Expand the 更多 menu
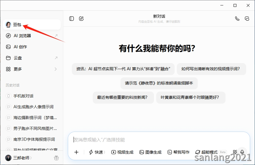The height and width of the screenshot is (165, 255). [x=32, y=69]
